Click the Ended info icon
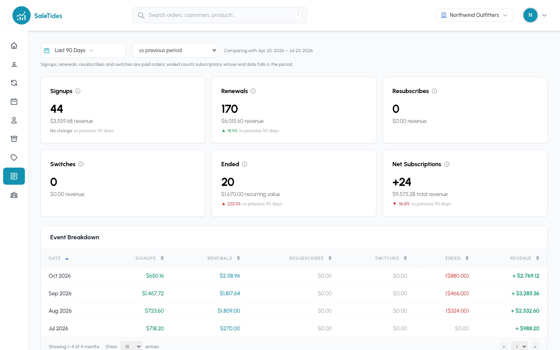The width and height of the screenshot is (560, 350). (x=245, y=164)
